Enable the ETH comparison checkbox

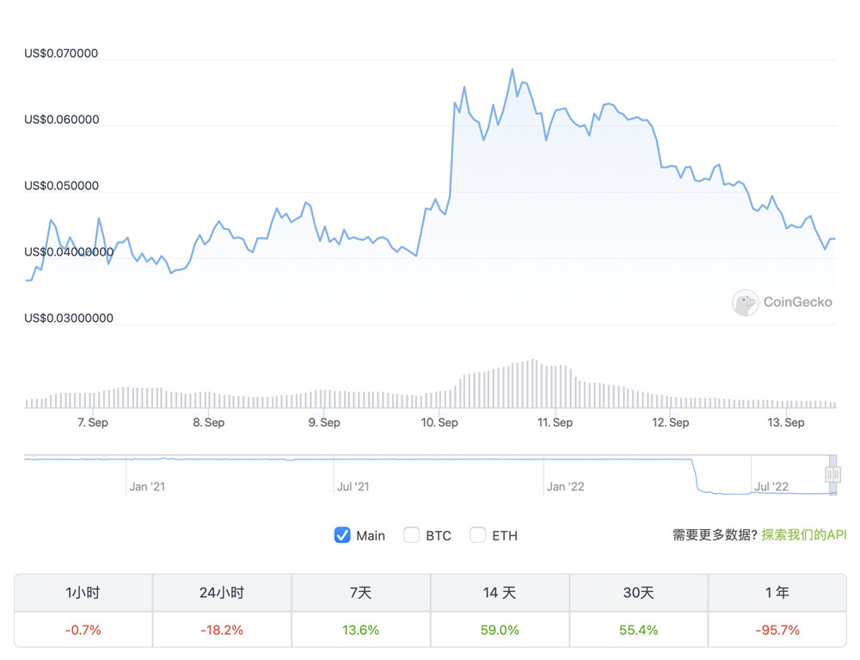tap(478, 535)
